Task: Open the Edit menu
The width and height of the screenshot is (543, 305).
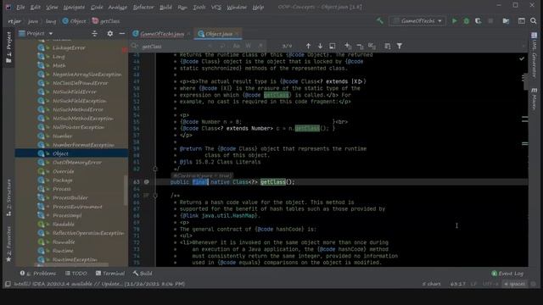Action: click(36, 7)
